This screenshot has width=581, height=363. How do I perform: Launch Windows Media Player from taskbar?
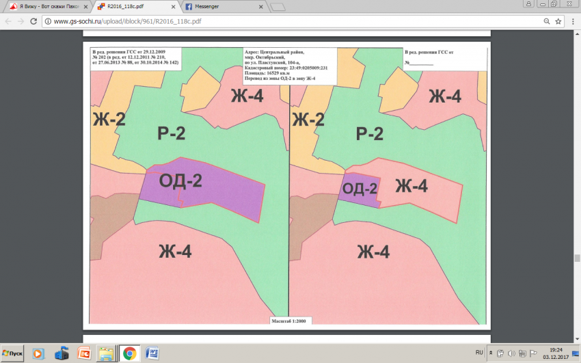pyautogui.click(x=39, y=353)
